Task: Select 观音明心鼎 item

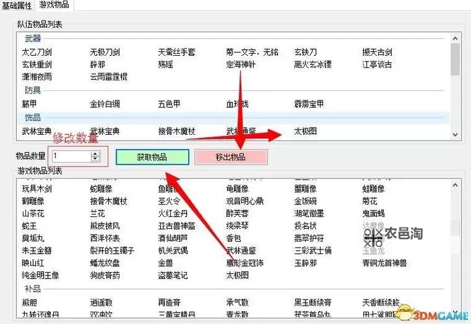Action: [245, 201]
